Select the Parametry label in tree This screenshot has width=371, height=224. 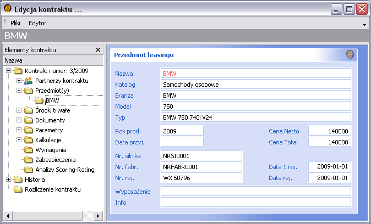49,130
